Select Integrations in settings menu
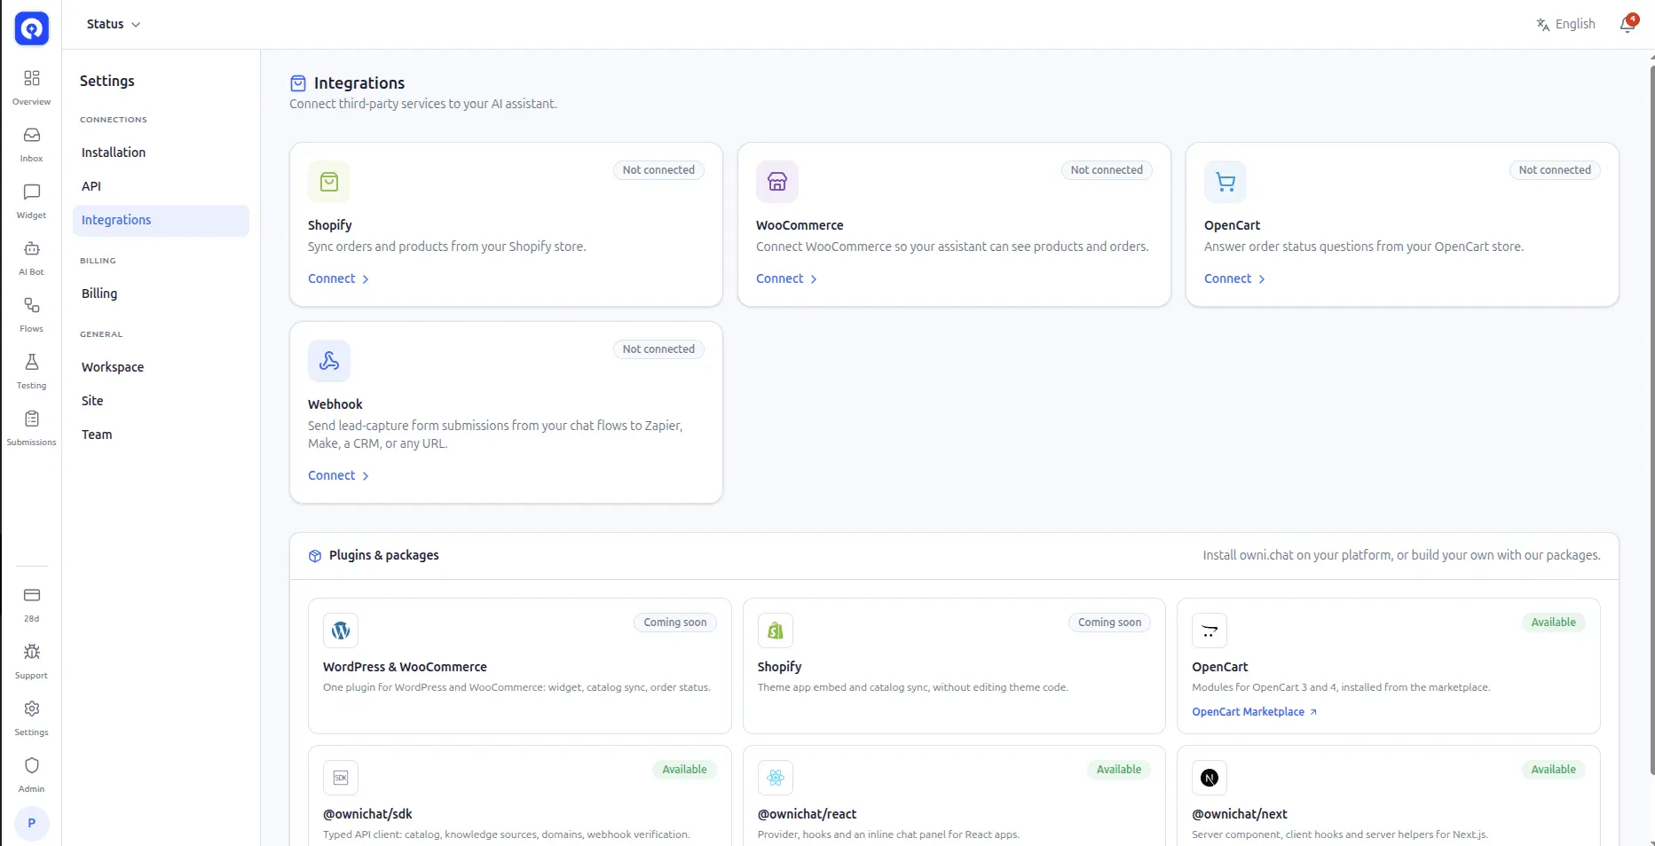 coord(161,220)
